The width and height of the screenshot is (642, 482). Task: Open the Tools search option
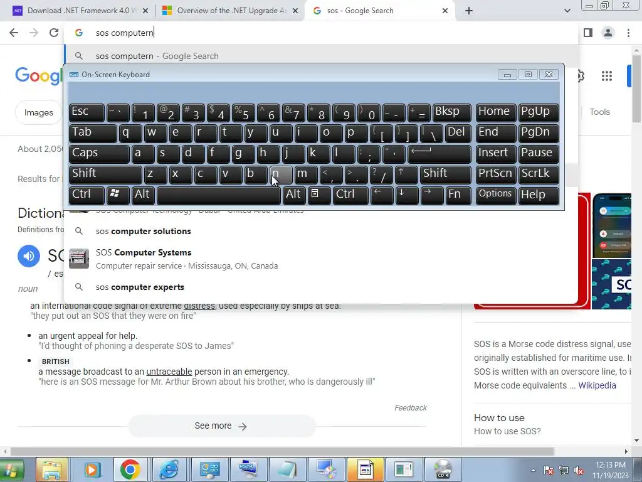click(599, 112)
